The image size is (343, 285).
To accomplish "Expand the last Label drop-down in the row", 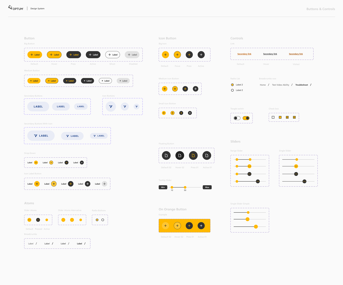I will pyautogui.click(x=82, y=162).
